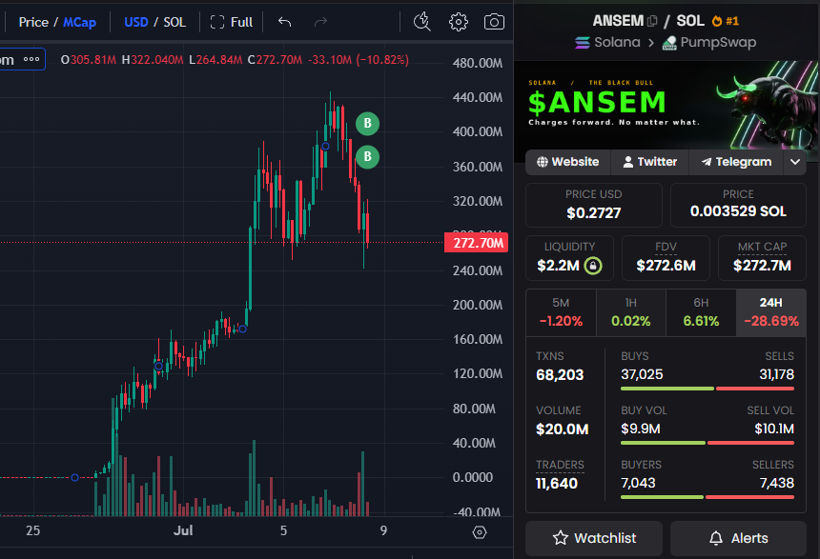Viewport: 820px width, 559px height.
Task: Take chart snapshot with camera icon
Action: (x=494, y=22)
